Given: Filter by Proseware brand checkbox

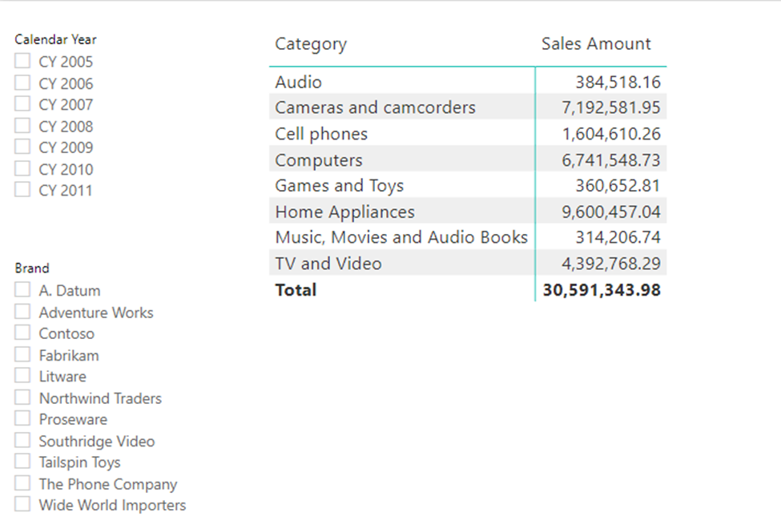Looking at the screenshot, I should [x=22, y=418].
